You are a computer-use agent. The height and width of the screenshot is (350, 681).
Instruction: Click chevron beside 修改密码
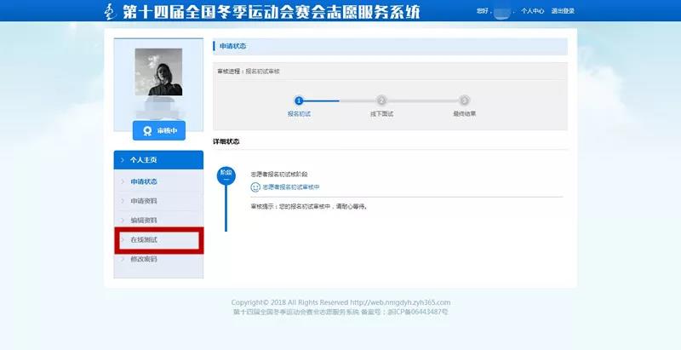click(123, 259)
